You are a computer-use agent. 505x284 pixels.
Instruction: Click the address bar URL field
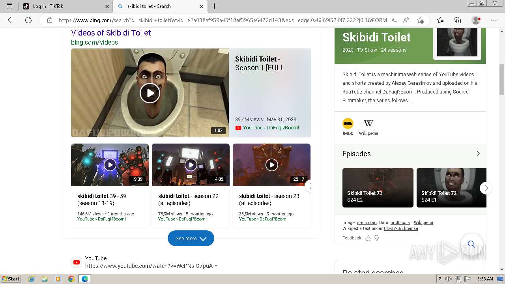[228, 20]
